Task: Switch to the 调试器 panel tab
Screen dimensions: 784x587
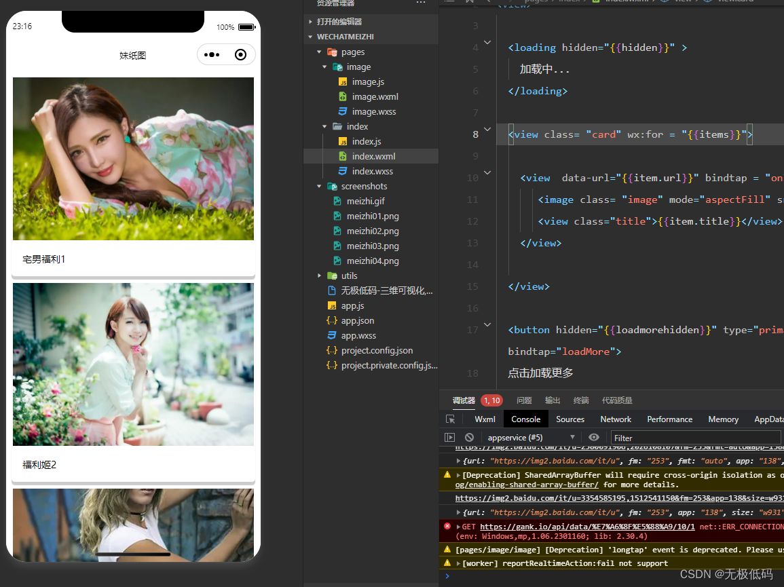Action: 464,400
